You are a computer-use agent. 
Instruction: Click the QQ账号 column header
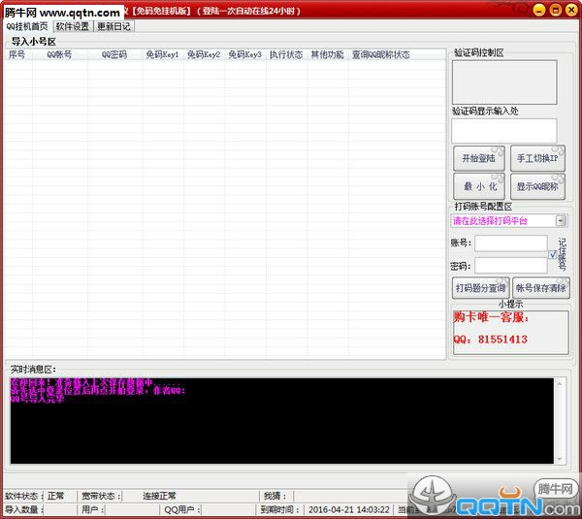pyautogui.click(x=60, y=55)
